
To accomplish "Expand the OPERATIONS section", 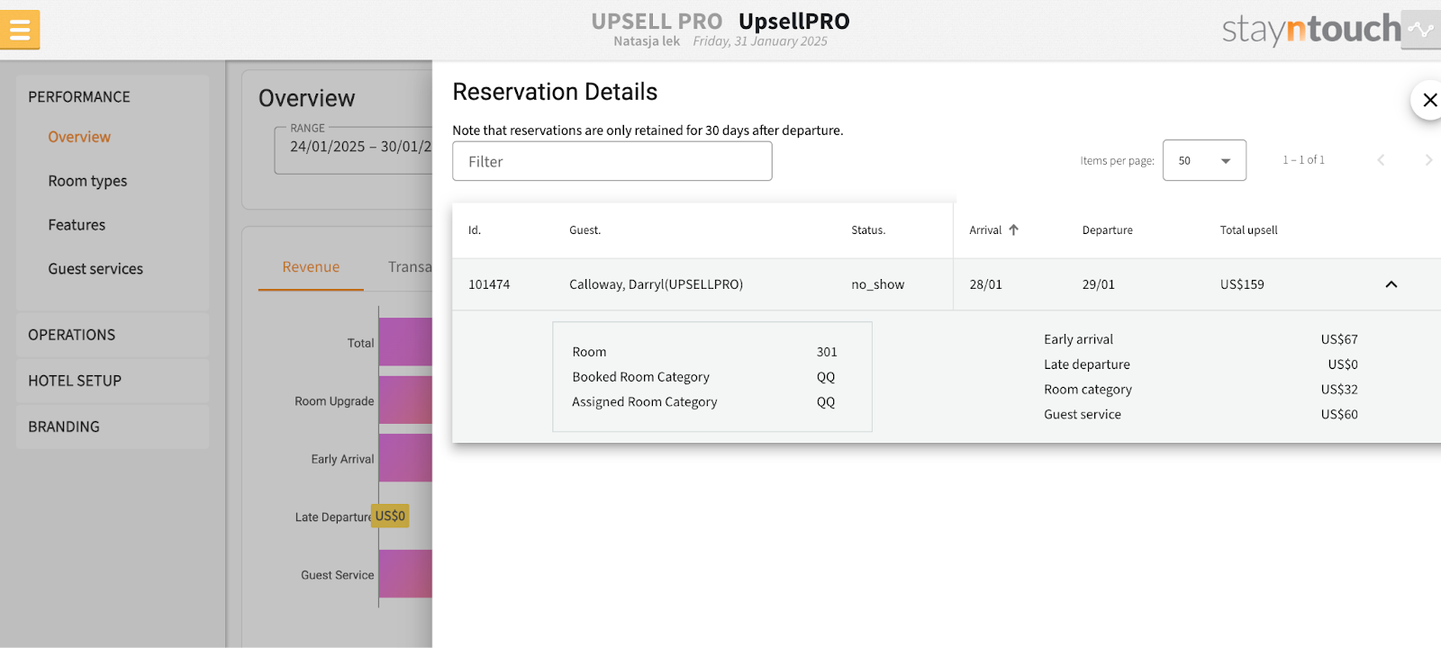I will click(x=112, y=335).
